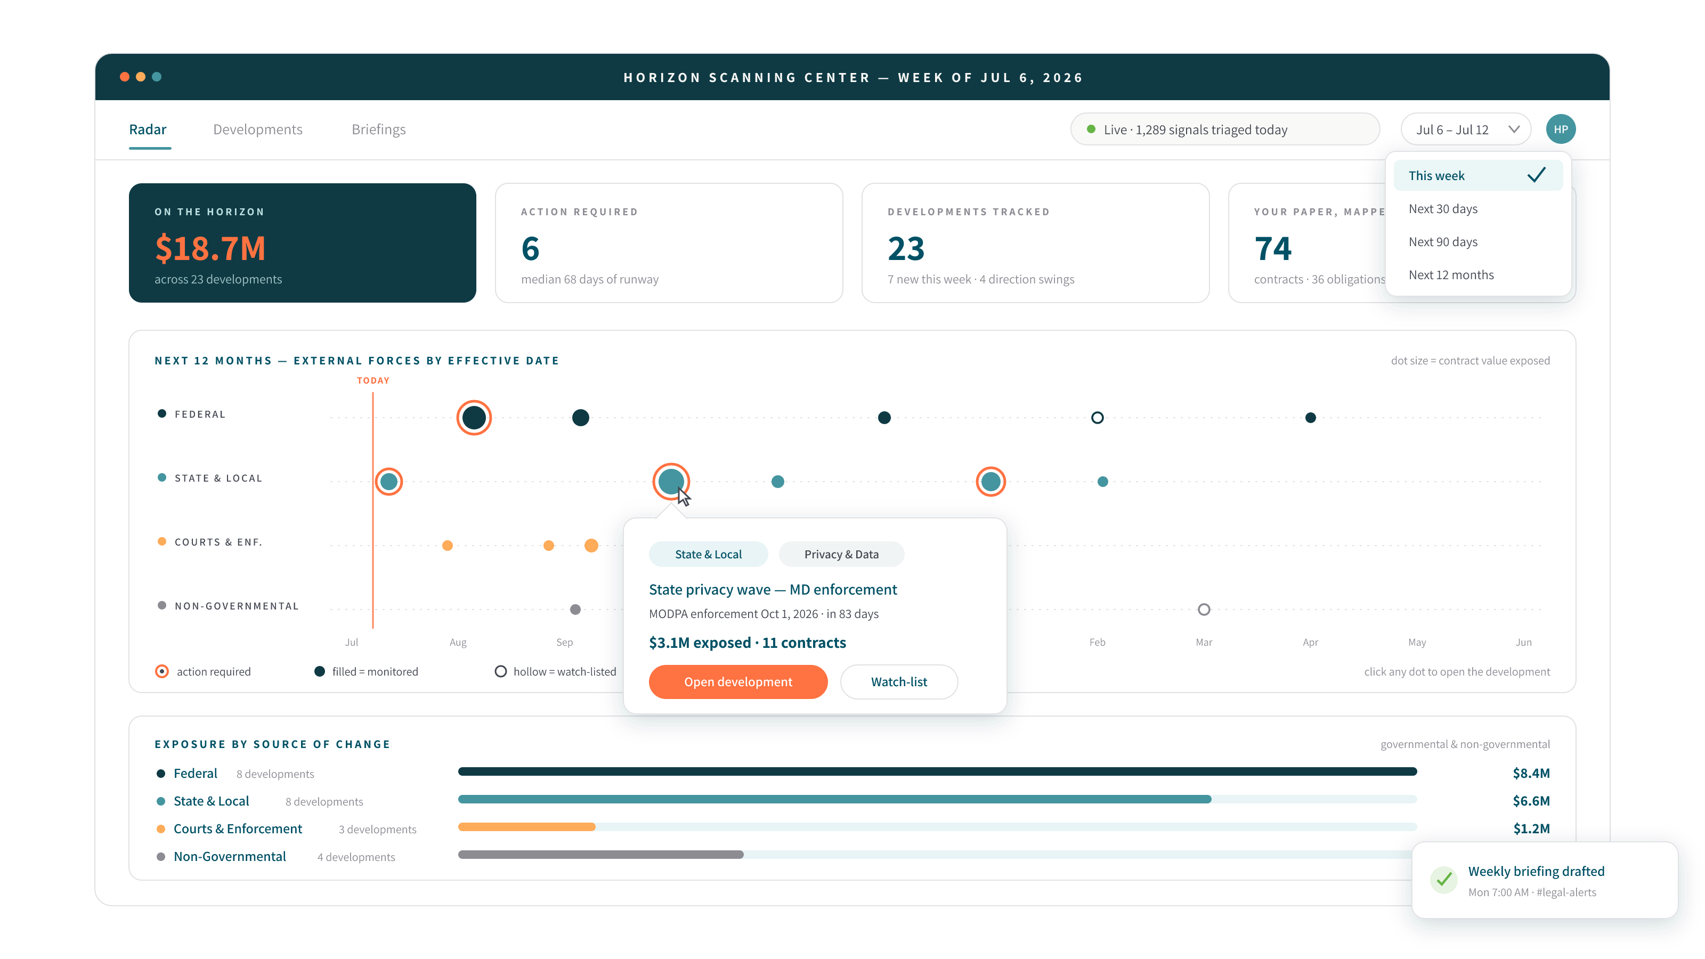Click the Privacy & Data tag
The image size is (1705, 959).
[841, 554]
